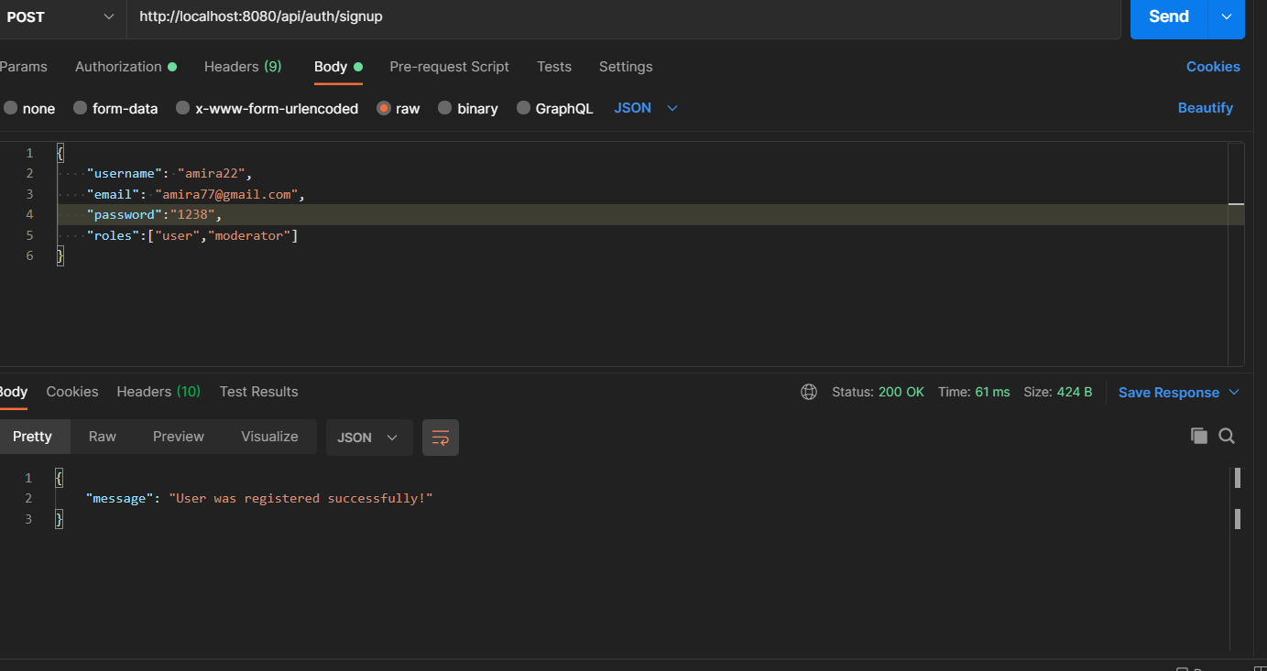The width and height of the screenshot is (1267, 671).
Task: Toggle line wrapping in the response editor
Action: point(441,438)
